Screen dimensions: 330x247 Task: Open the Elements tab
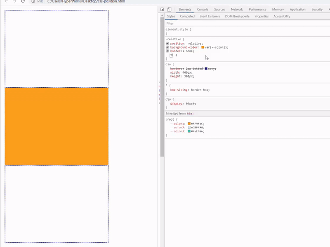click(185, 9)
